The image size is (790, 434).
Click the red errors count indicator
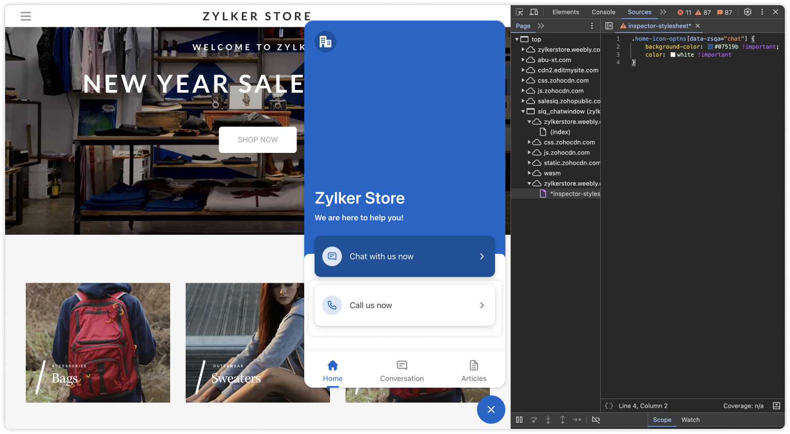point(684,12)
